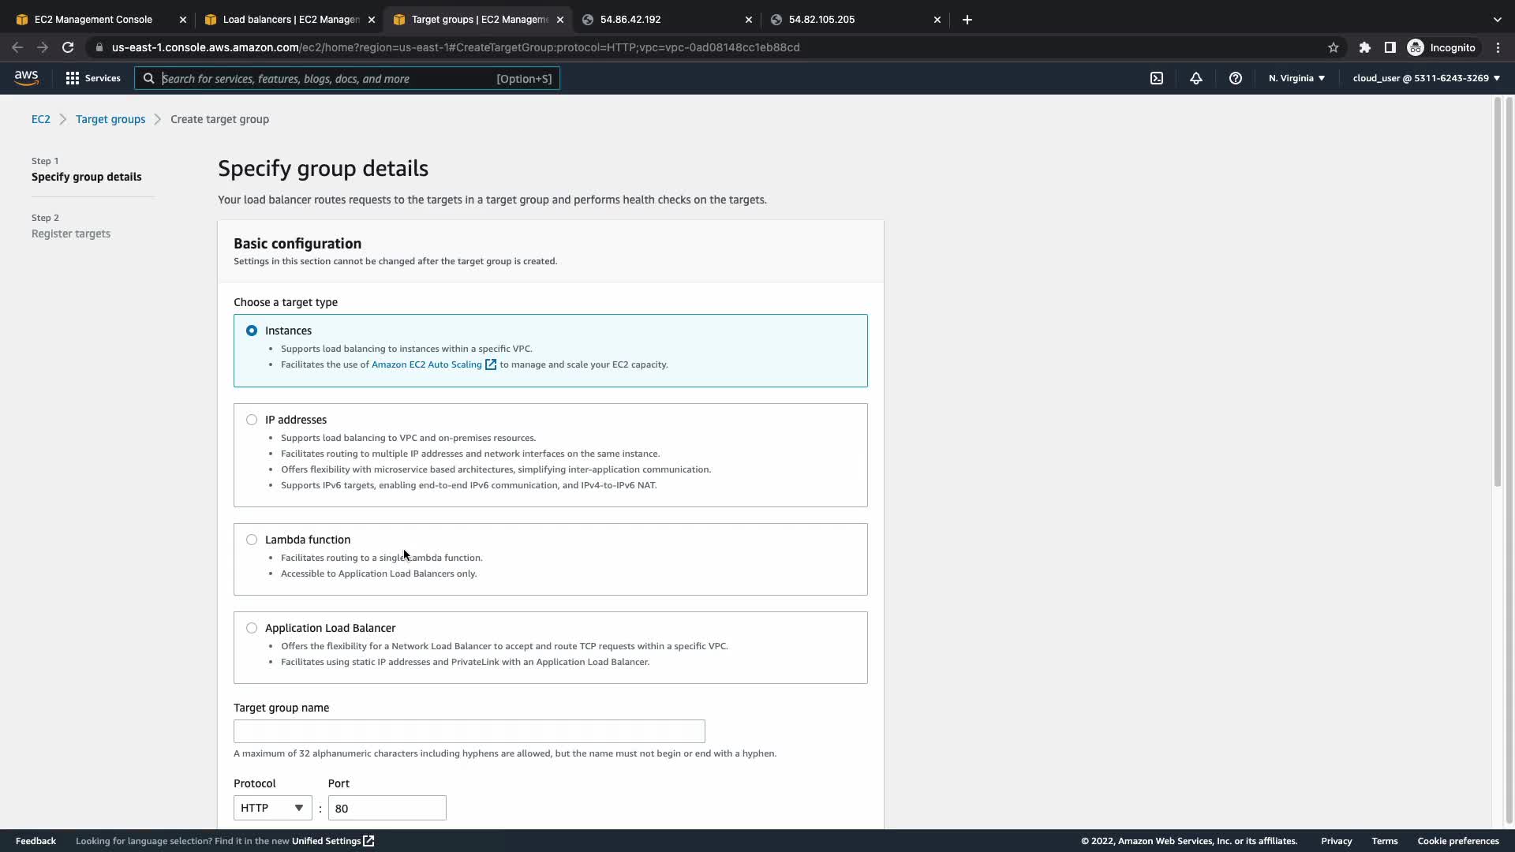Choose Application Load Balancer target type
Image resolution: width=1515 pixels, height=852 pixels.
point(252,628)
